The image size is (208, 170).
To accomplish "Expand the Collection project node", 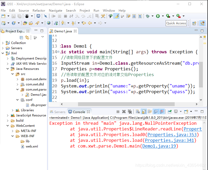I will [3, 43].
